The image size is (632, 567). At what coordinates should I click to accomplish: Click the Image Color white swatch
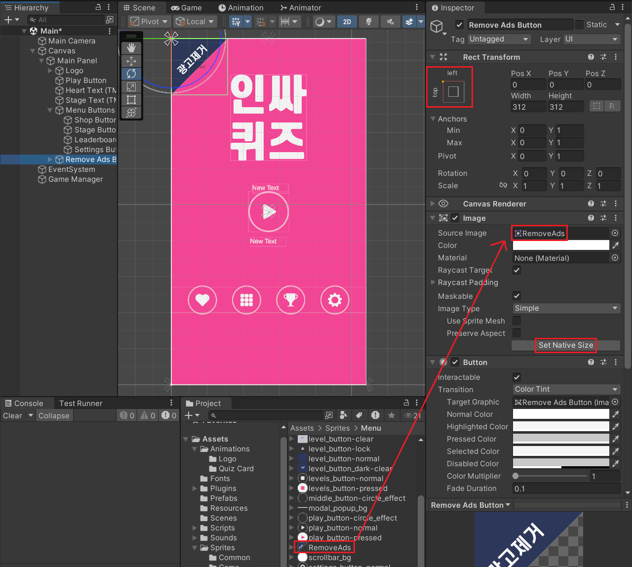click(x=561, y=245)
